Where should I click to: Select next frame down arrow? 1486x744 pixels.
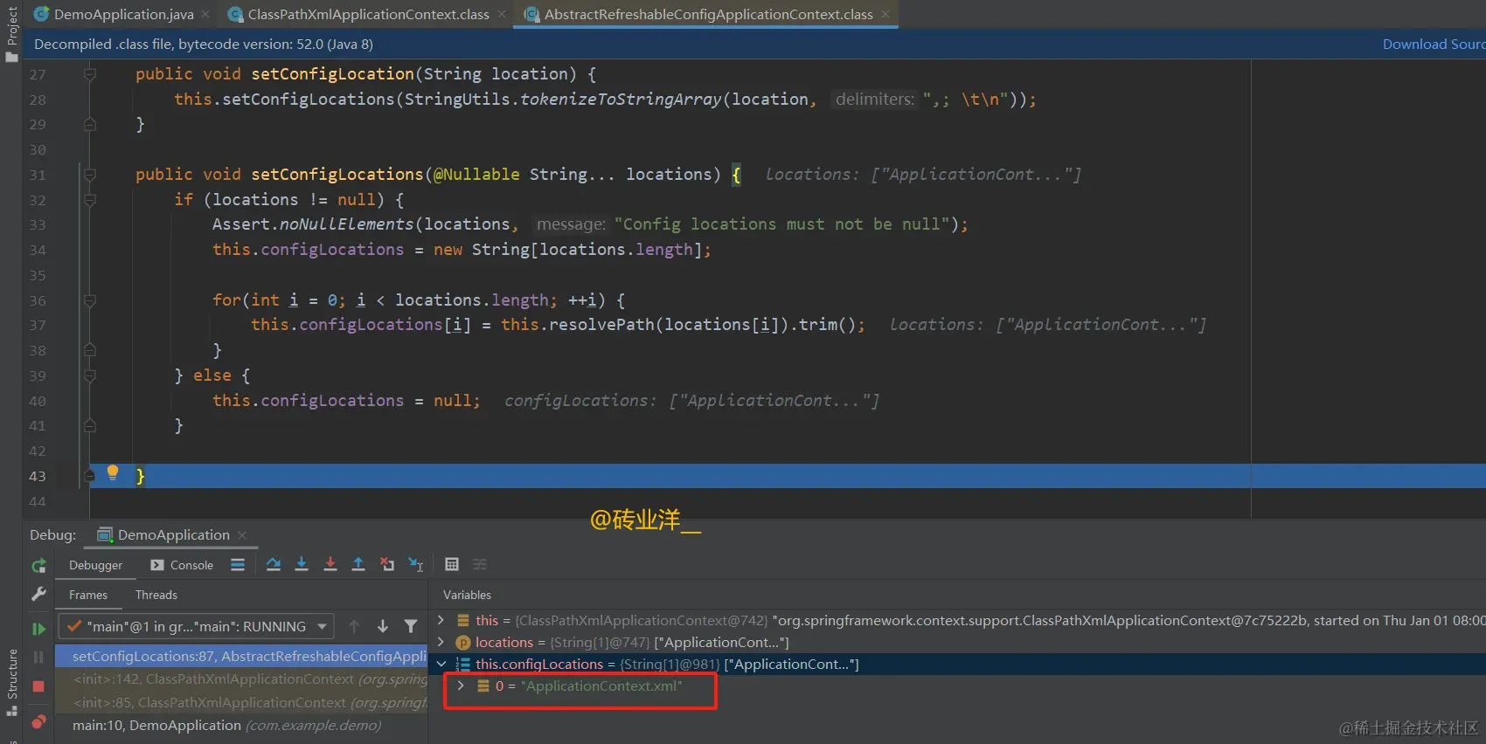pyautogui.click(x=383, y=626)
